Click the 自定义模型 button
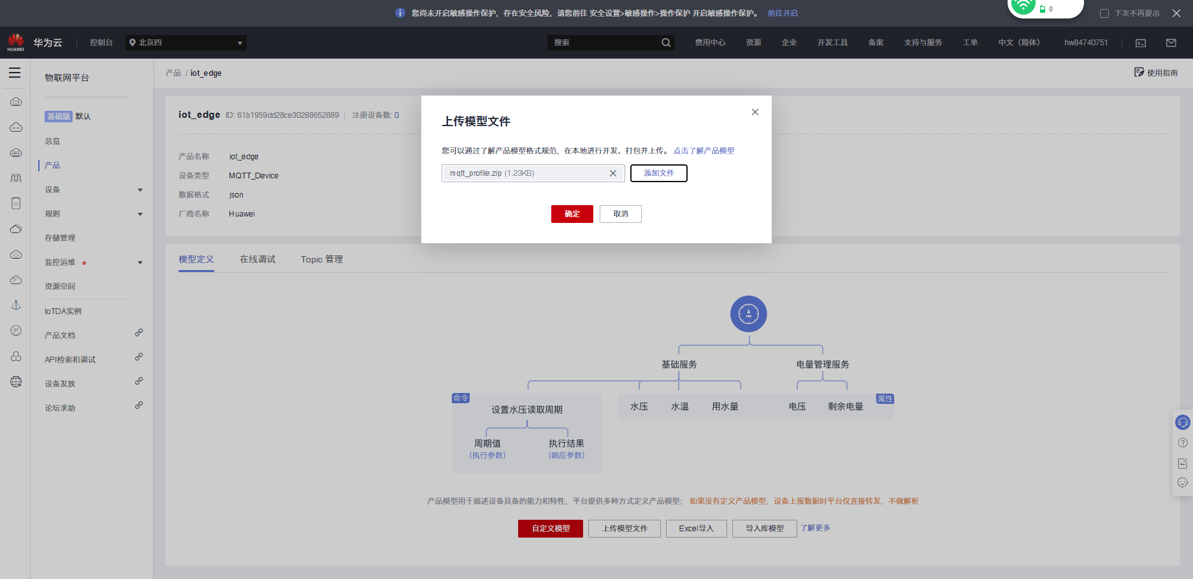1193x579 pixels. pyautogui.click(x=551, y=529)
